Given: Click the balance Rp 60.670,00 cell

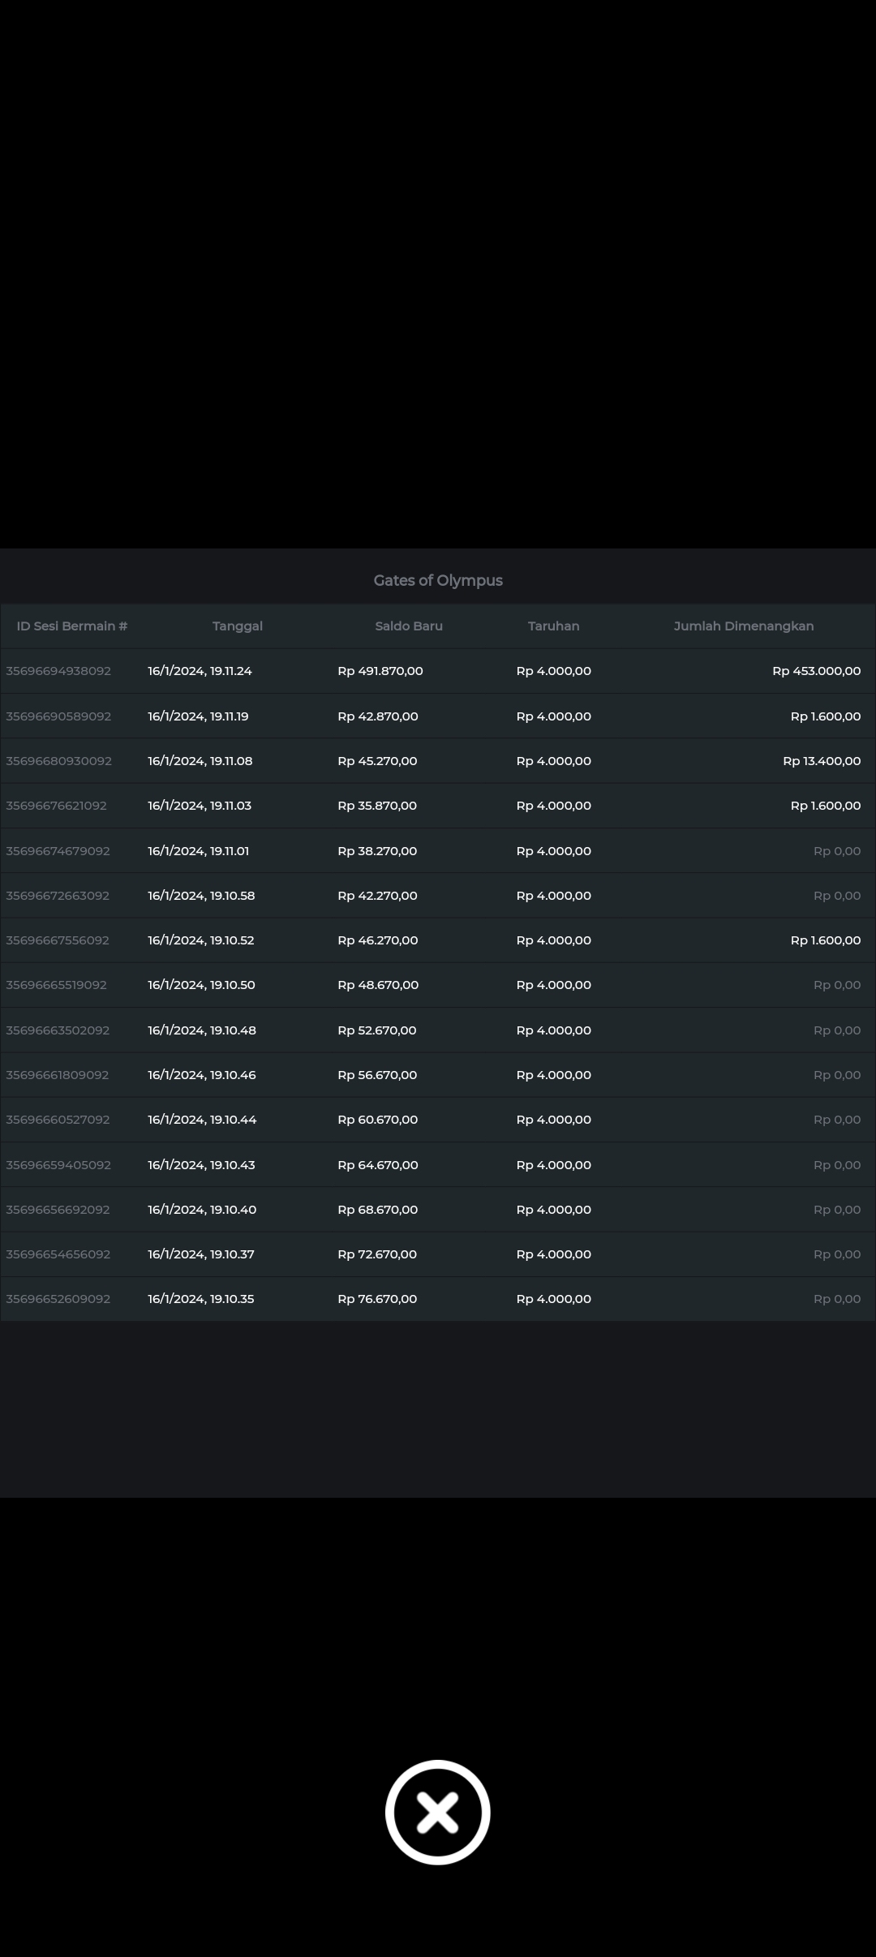Looking at the screenshot, I should (378, 1120).
